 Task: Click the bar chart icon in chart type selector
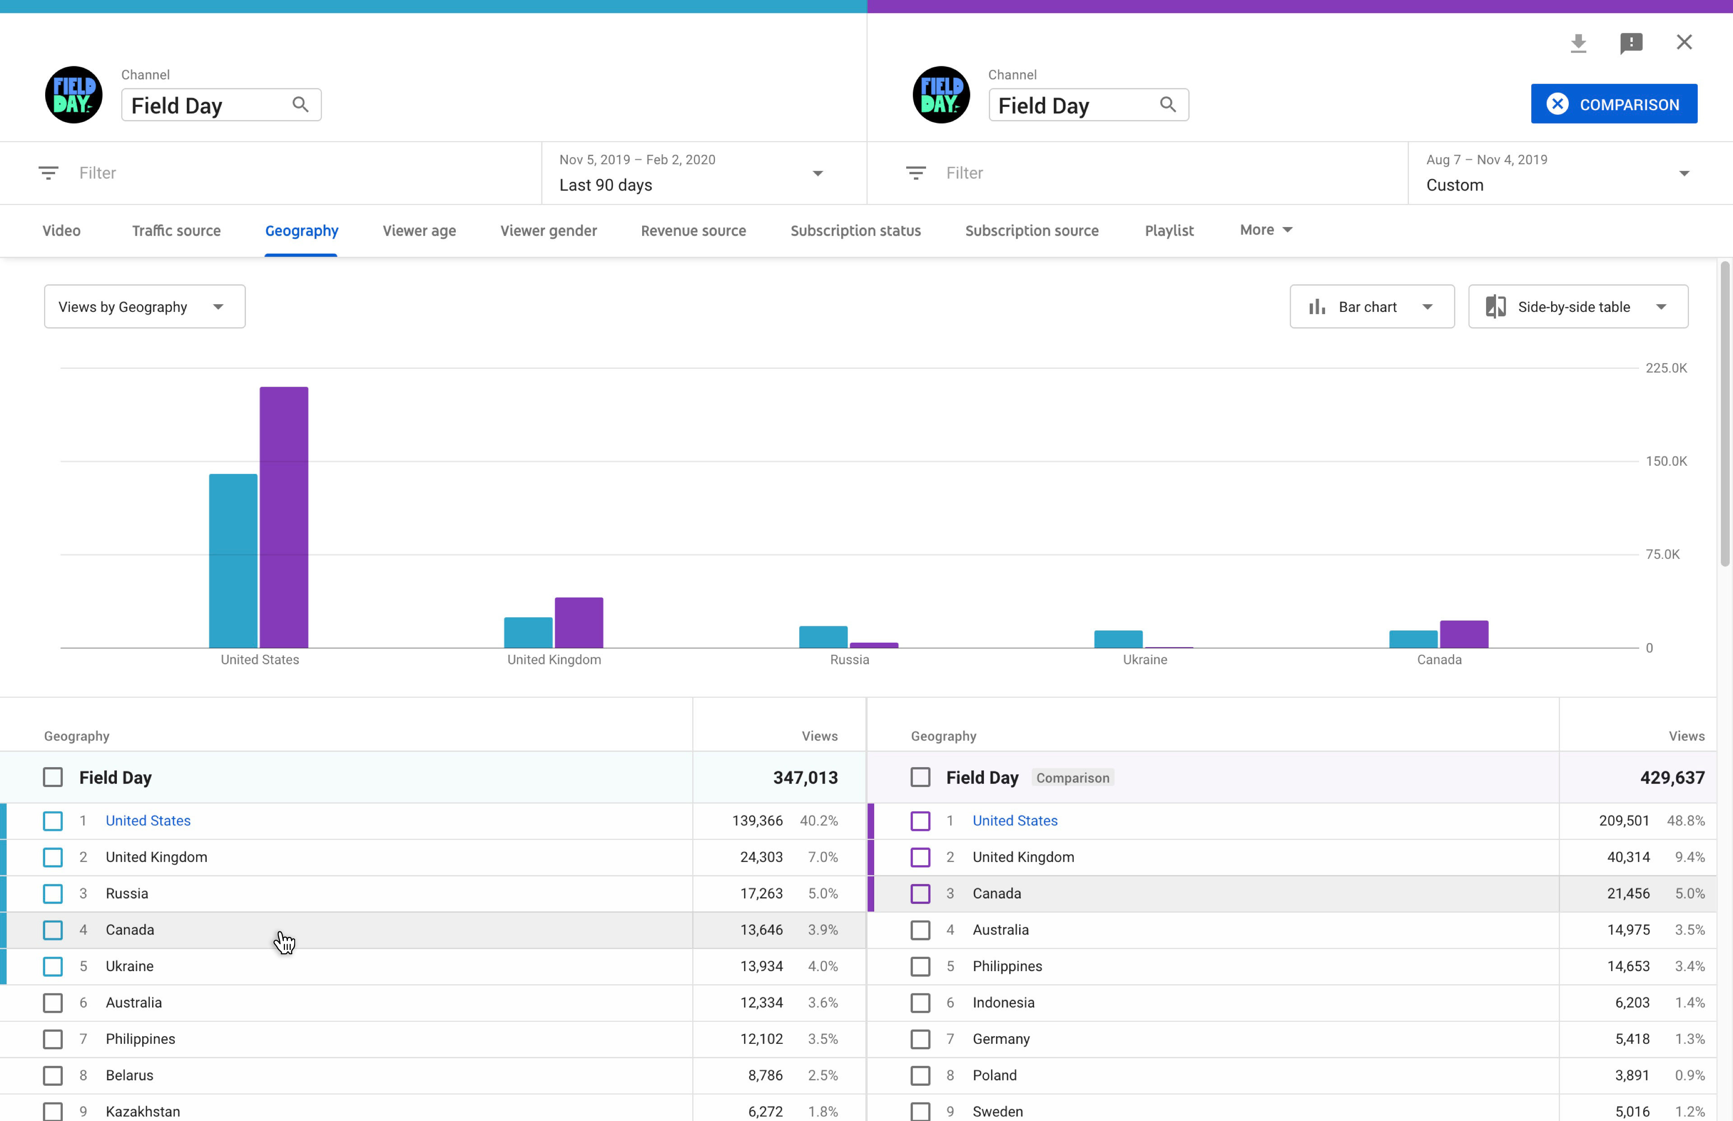pyautogui.click(x=1316, y=307)
